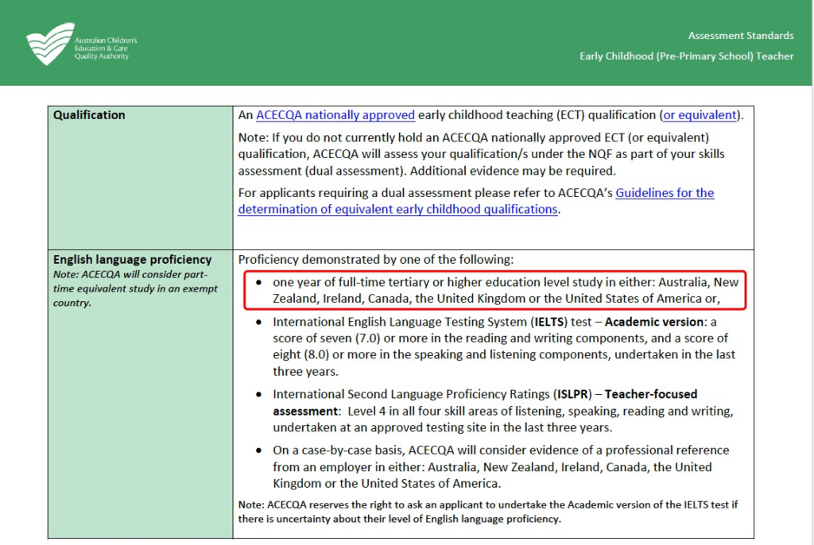Select the "Early Childhood (Pre-Primary School) Teacher" heading
Viewport: 814px width, 545px height.
686,56
